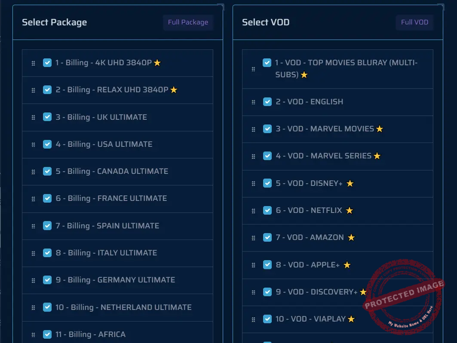Uncheck the USA ULTIMATE billing checkbox
The image size is (457, 343).
(x=47, y=144)
